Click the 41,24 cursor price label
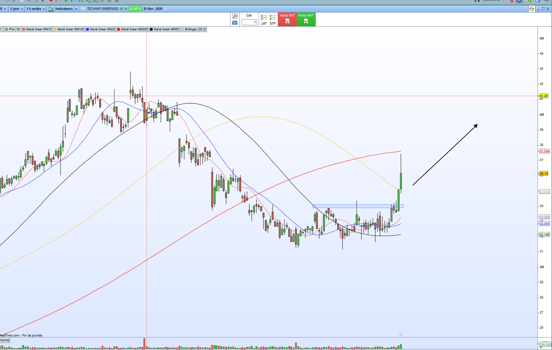This screenshot has height=350, width=552. click(543, 96)
